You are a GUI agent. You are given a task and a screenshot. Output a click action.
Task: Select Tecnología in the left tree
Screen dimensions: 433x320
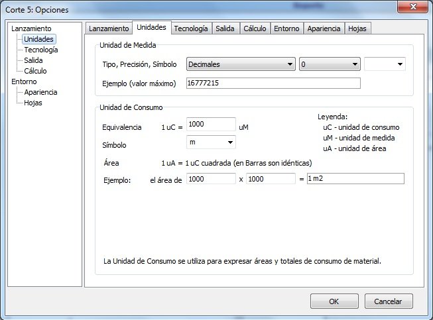[x=40, y=50]
